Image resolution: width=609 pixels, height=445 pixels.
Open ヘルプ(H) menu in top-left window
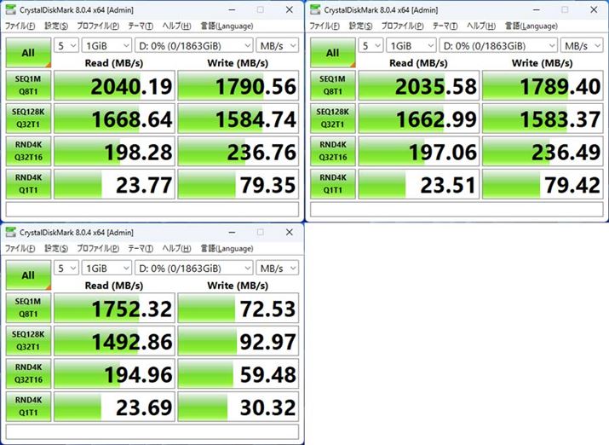coord(176,26)
